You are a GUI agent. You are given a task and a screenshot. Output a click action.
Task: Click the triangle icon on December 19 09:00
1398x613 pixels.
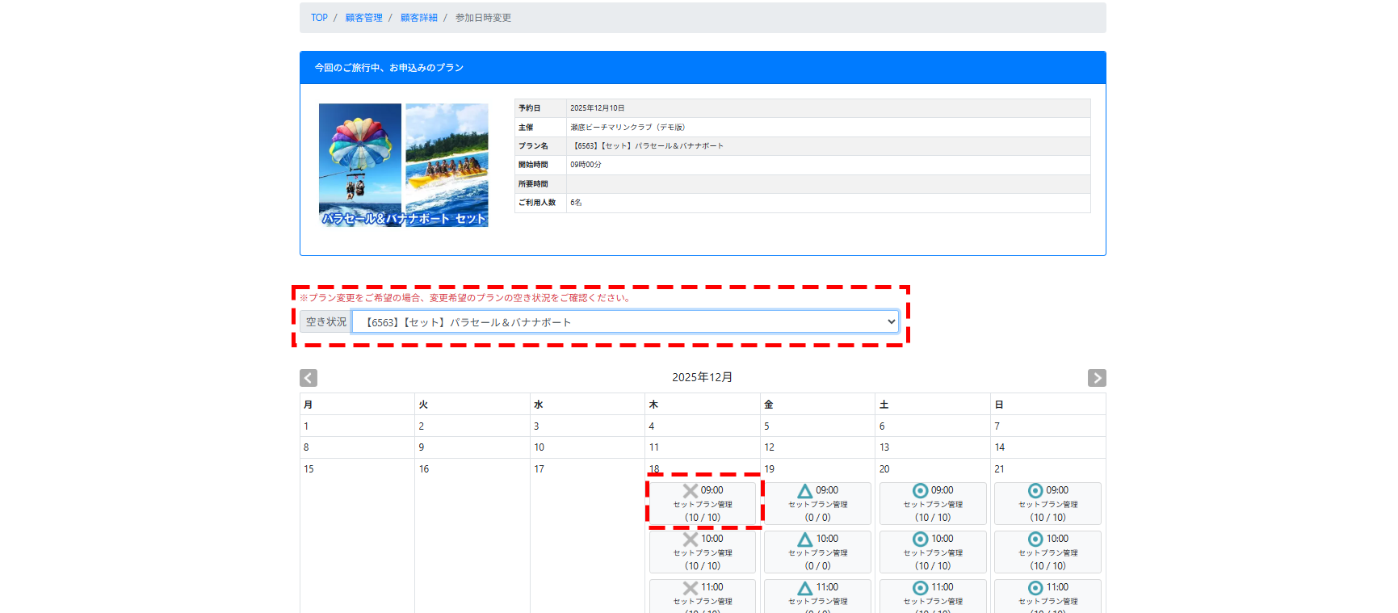(x=804, y=491)
